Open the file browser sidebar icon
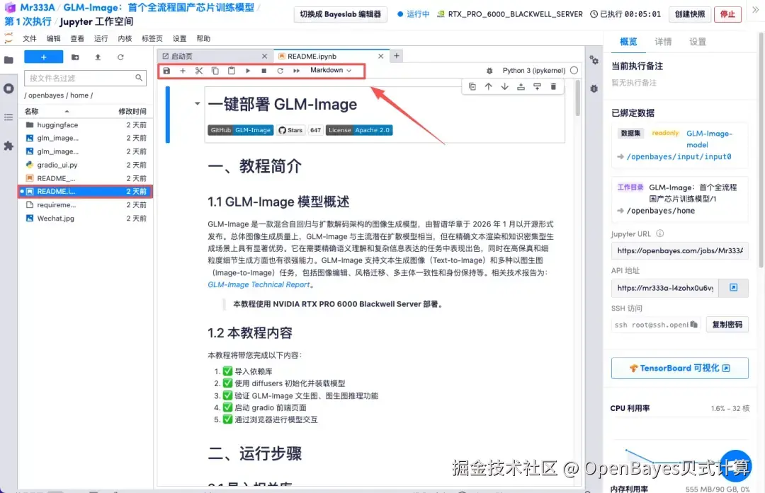Viewport: 765px width, 493px height. (8, 60)
